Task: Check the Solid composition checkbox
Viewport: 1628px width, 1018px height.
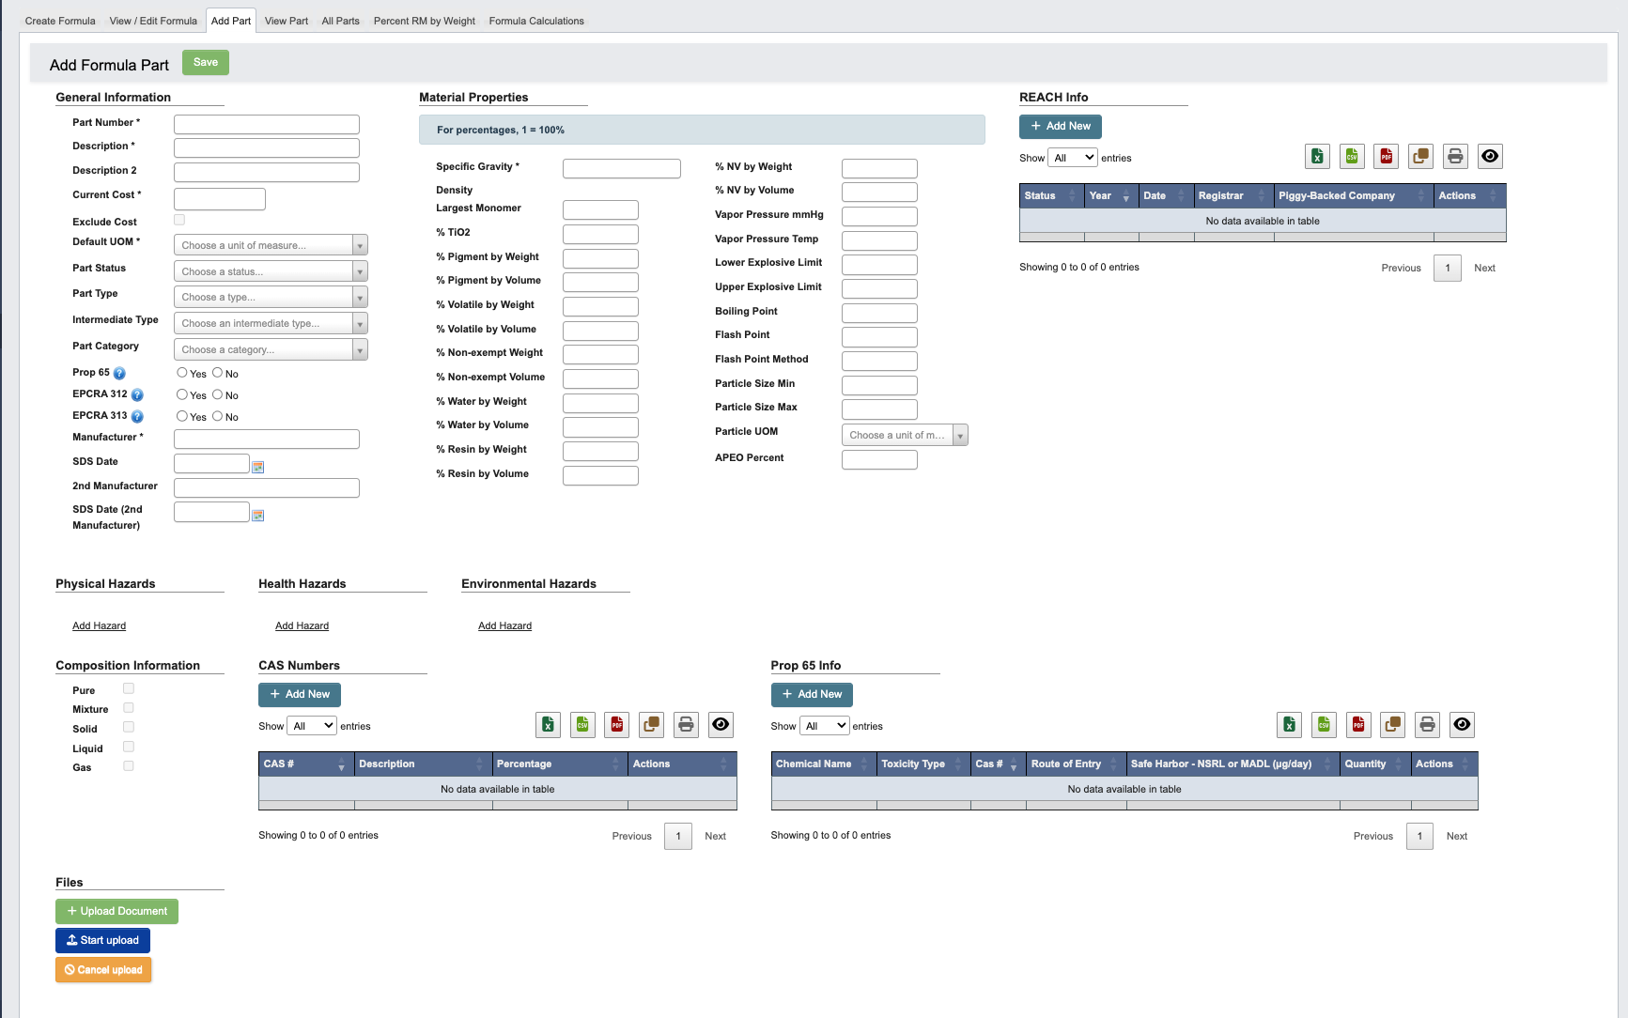Action: coord(129,727)
